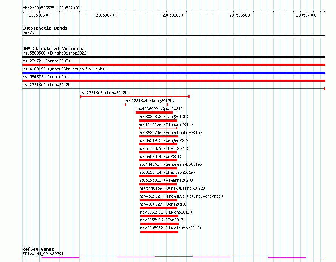Open the nsv584673 (Cooper2011) label
The width and height of the screenshot is (336, 262).
(x=48, y=77)
